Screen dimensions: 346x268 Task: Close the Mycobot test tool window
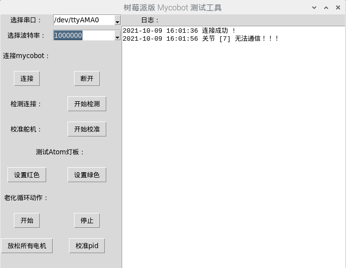pos(338,8)
